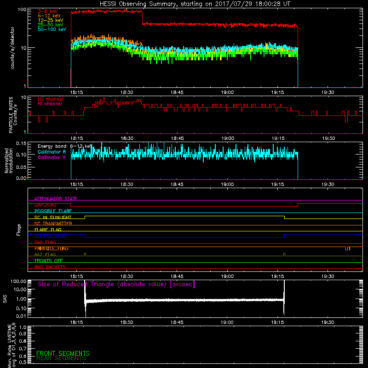The height and width of the screenshot is (368, 368).
Task: Click the HESSI Observing Summary title text
Action: [x=195, y=4]
